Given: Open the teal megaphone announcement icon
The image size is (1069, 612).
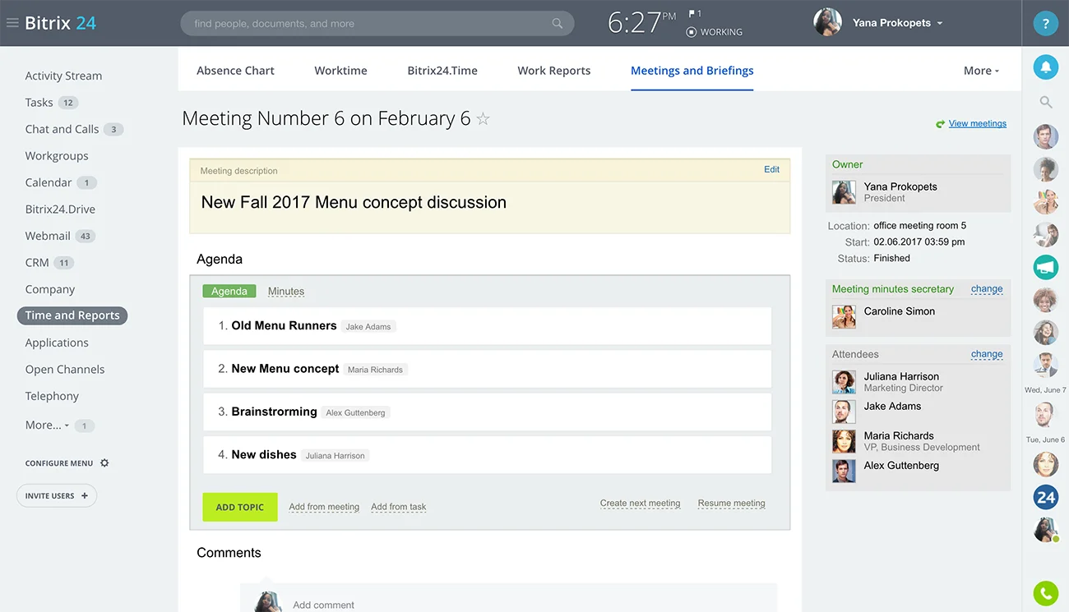Looking at the screenshot, I should [1045, 267].
